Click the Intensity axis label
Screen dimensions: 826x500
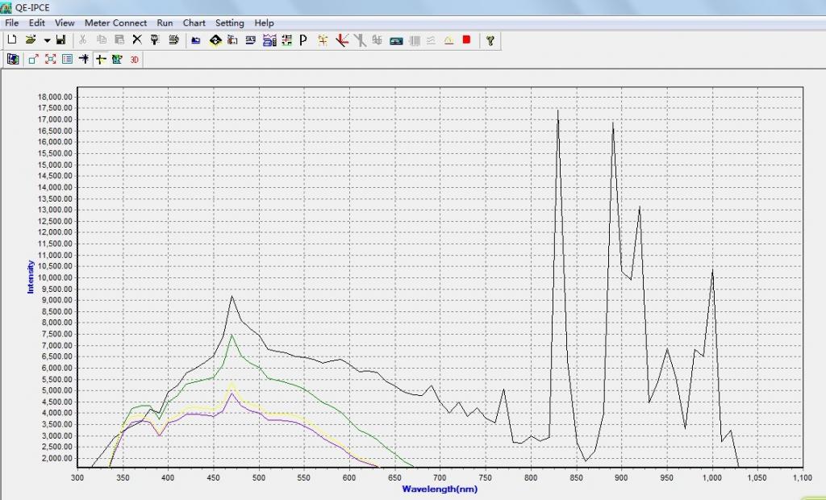click(31, 276)
